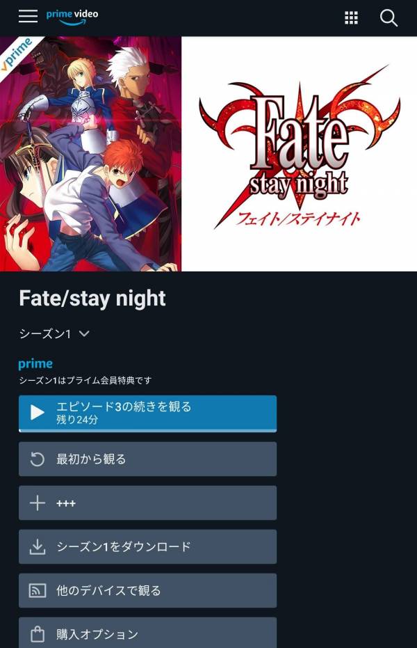Open the search magnifier icon

pyautogui.click(x=389, y=18)
